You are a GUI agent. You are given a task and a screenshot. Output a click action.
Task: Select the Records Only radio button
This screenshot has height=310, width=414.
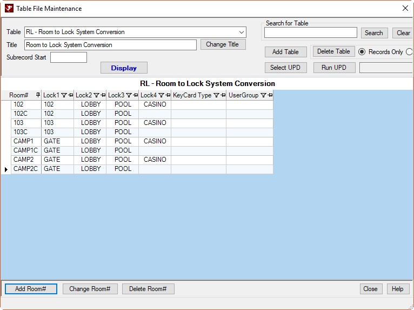coord(362,52)
